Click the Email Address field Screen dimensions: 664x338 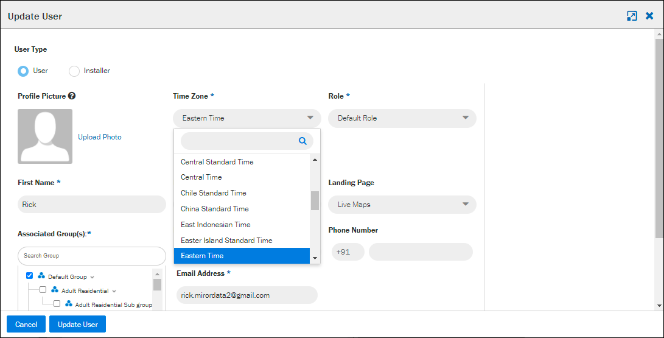[x=247, y=295]
